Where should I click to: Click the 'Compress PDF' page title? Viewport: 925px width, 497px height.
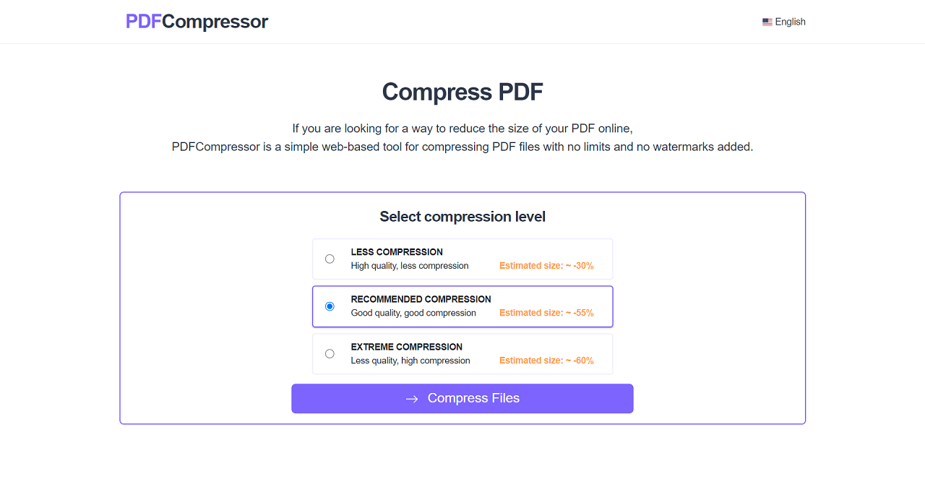coord(462,92)
